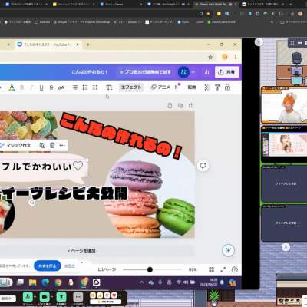
Task: Enter fullscreen presentation mode in Canva
Action: point(223,269)
